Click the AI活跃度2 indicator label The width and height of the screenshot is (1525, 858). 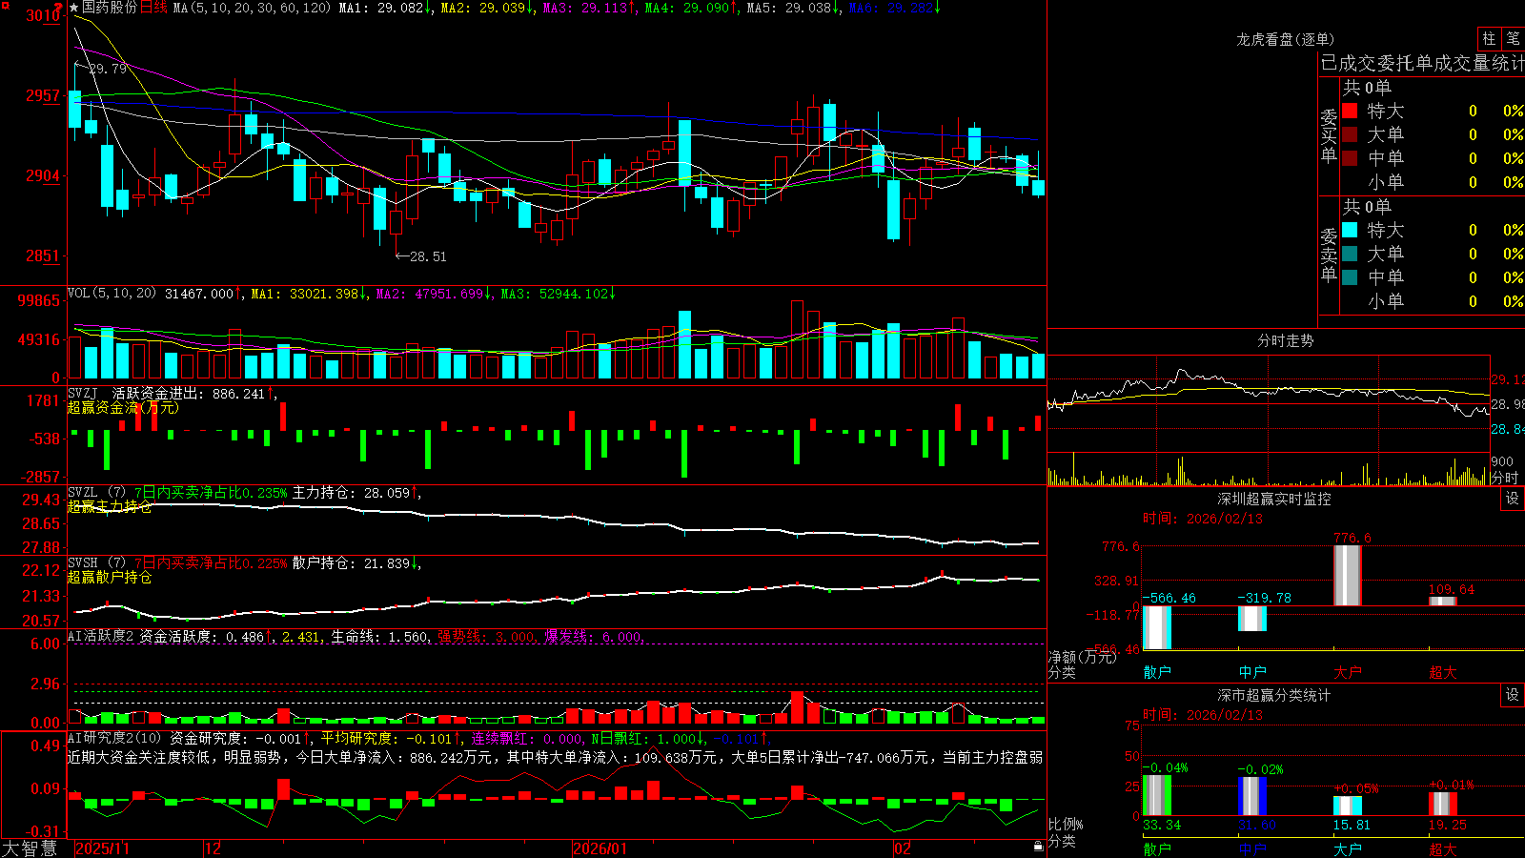[x=101, y=637]
